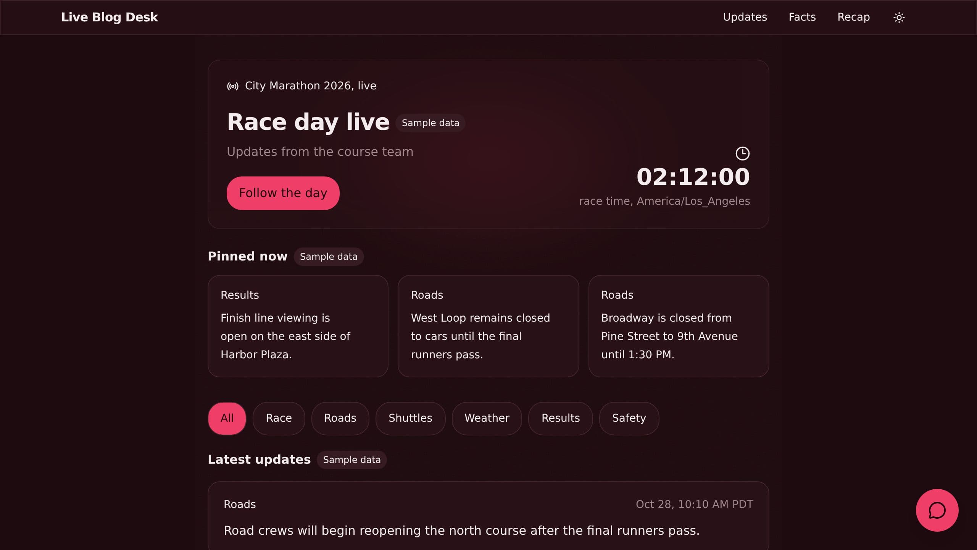This screenshot has width=977, height=550.
Task: Click the City Marathon 2026, live label
Action: [311, 86]
